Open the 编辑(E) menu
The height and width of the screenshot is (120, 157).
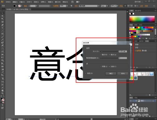15,2
